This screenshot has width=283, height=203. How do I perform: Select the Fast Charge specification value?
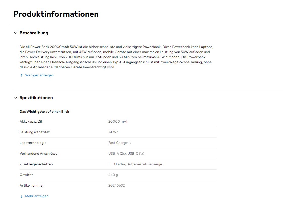118,143
